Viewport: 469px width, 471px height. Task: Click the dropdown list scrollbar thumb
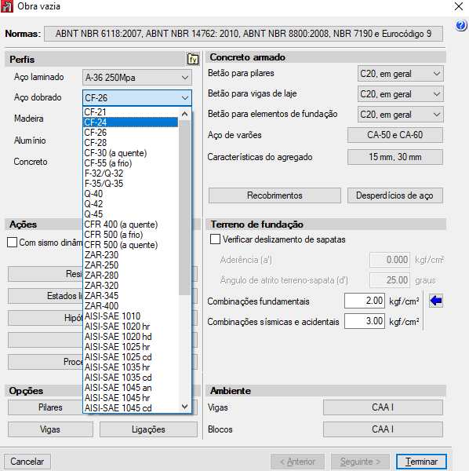[185, 207]
